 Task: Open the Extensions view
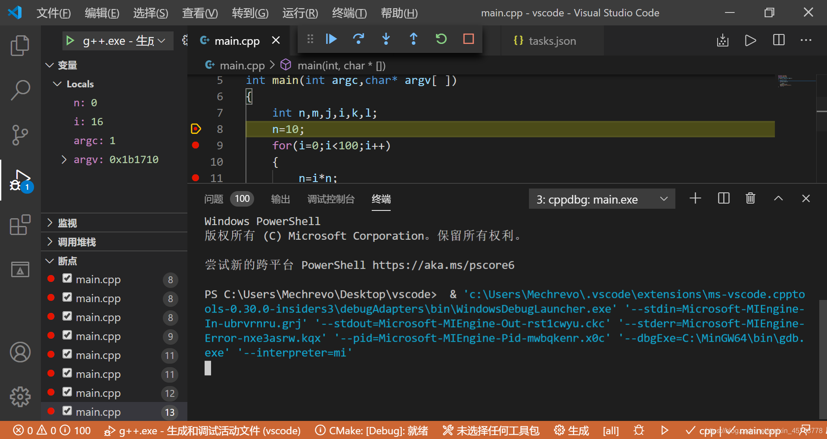[20, 225]
